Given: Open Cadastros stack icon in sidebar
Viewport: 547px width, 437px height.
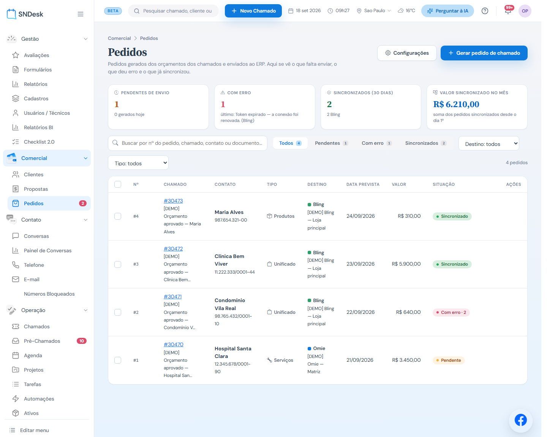Looking at the screenshot, I should pos(16,98).
